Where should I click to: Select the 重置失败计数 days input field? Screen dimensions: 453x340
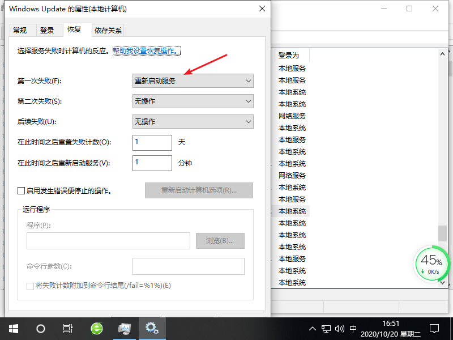click(152, 142)
